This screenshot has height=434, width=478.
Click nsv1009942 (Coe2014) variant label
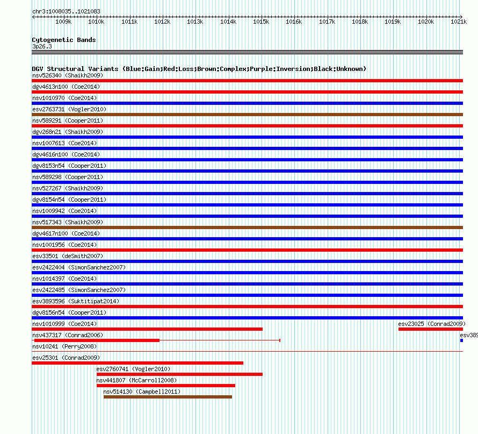(64, 211)
